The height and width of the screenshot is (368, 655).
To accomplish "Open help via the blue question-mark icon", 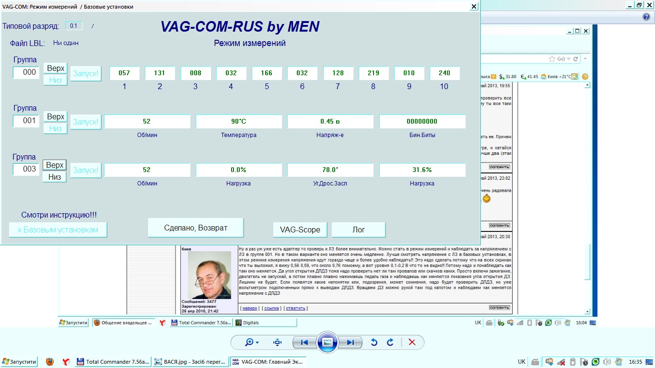I will pyautogui.click(x=646, y=17).
